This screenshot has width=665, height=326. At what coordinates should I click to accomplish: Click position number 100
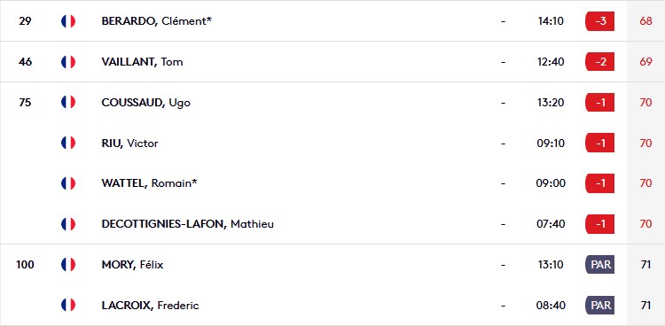25,265
